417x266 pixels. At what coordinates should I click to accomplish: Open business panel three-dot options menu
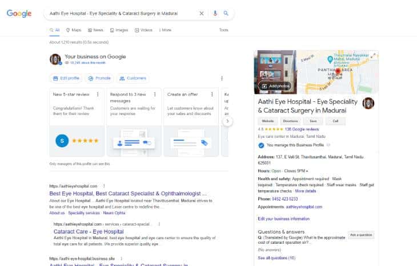222,78
